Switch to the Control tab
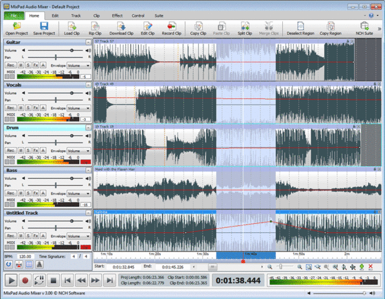The height and width of the screenshot is (299, 385). (x=138, y=16)
